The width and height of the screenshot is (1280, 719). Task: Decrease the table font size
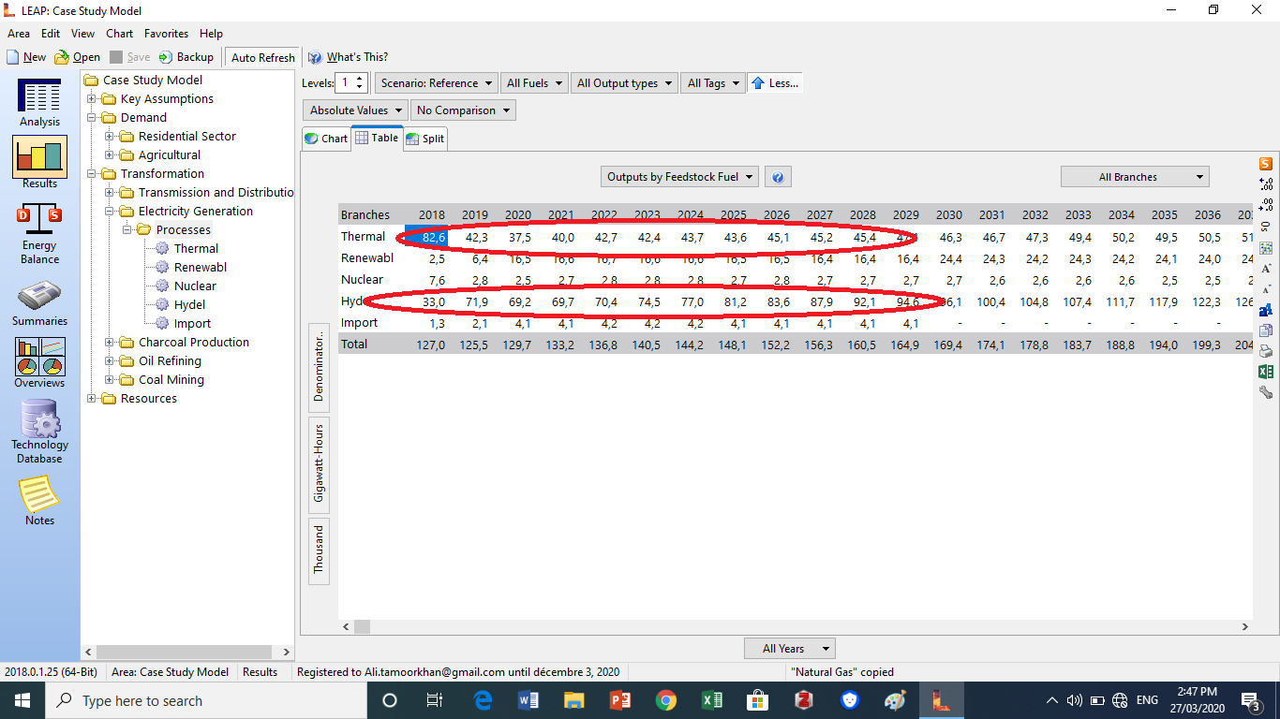tap(1266, 288)
